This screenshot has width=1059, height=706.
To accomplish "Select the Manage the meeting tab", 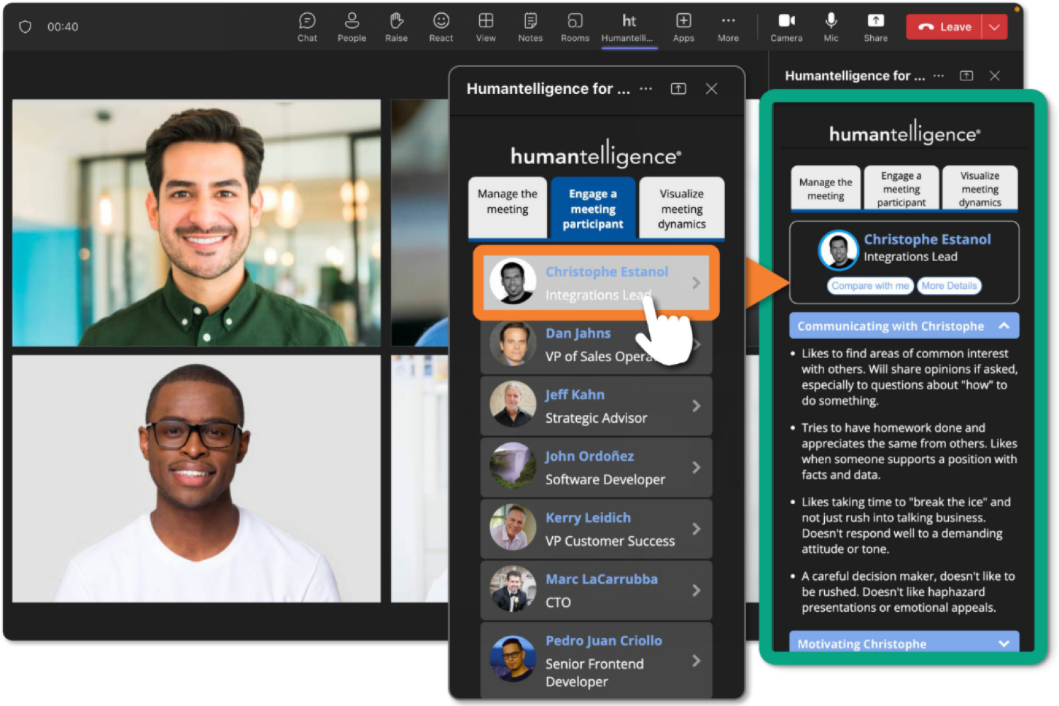I will point(507,207).
